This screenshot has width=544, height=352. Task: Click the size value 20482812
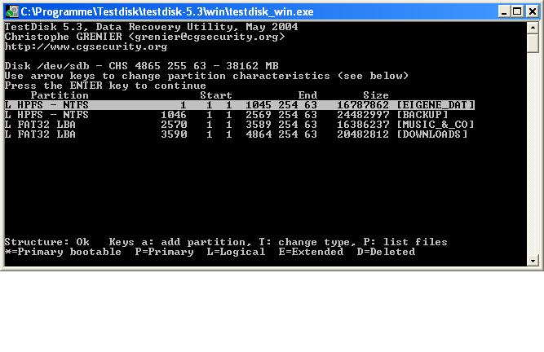click(x=363, y=134)
